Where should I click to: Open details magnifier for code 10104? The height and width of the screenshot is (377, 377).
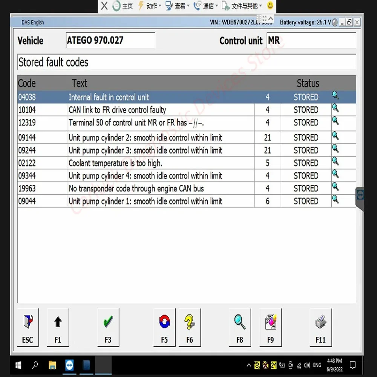click(335, 108)
